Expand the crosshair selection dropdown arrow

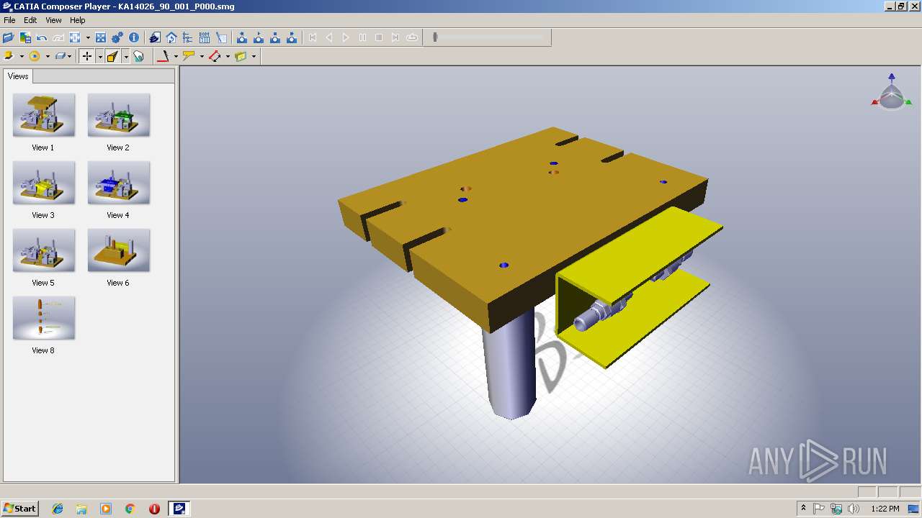tap(99, 56)
